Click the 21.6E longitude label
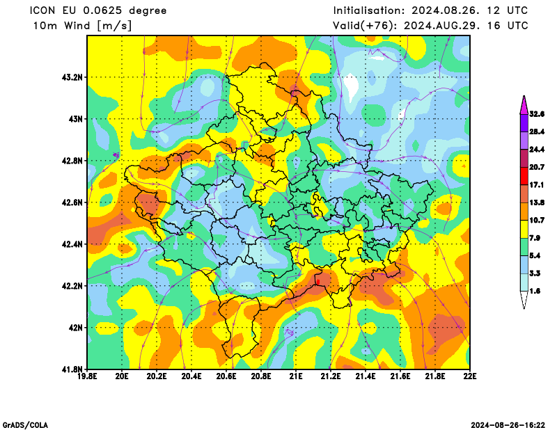557x430 pixels. pos(400,376)
